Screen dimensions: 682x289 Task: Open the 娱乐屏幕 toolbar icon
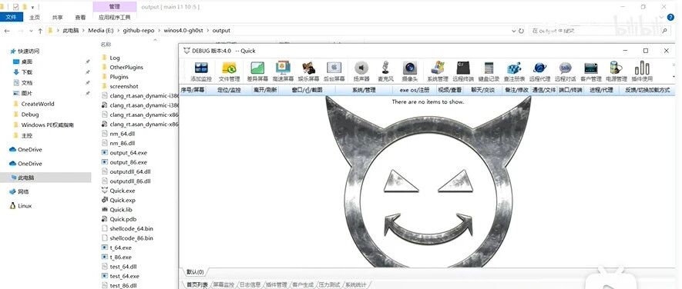[308, 71]
